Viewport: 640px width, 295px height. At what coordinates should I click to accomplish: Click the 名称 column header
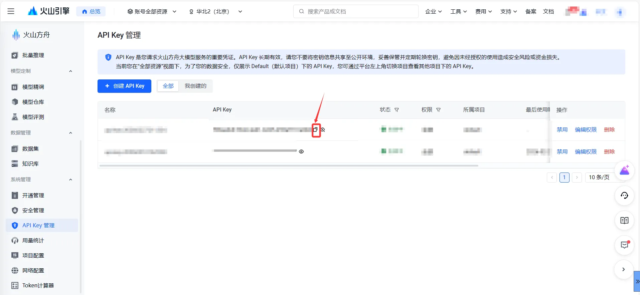point(110,110)
